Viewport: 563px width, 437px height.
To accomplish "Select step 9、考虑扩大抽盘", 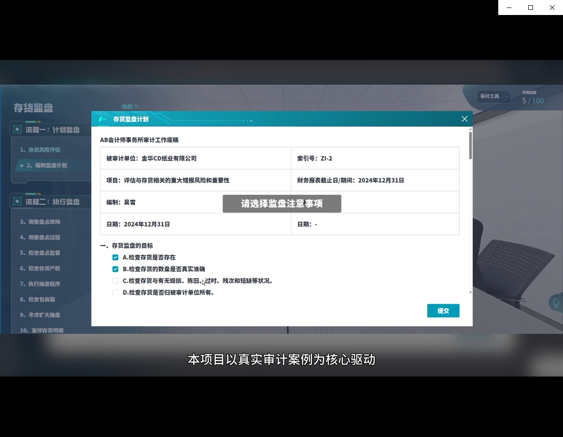I will point(40,315).
